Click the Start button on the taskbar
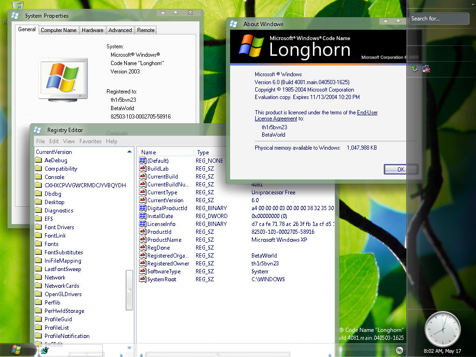This screenshot has width=476, height=357. [x=17, y=349]
